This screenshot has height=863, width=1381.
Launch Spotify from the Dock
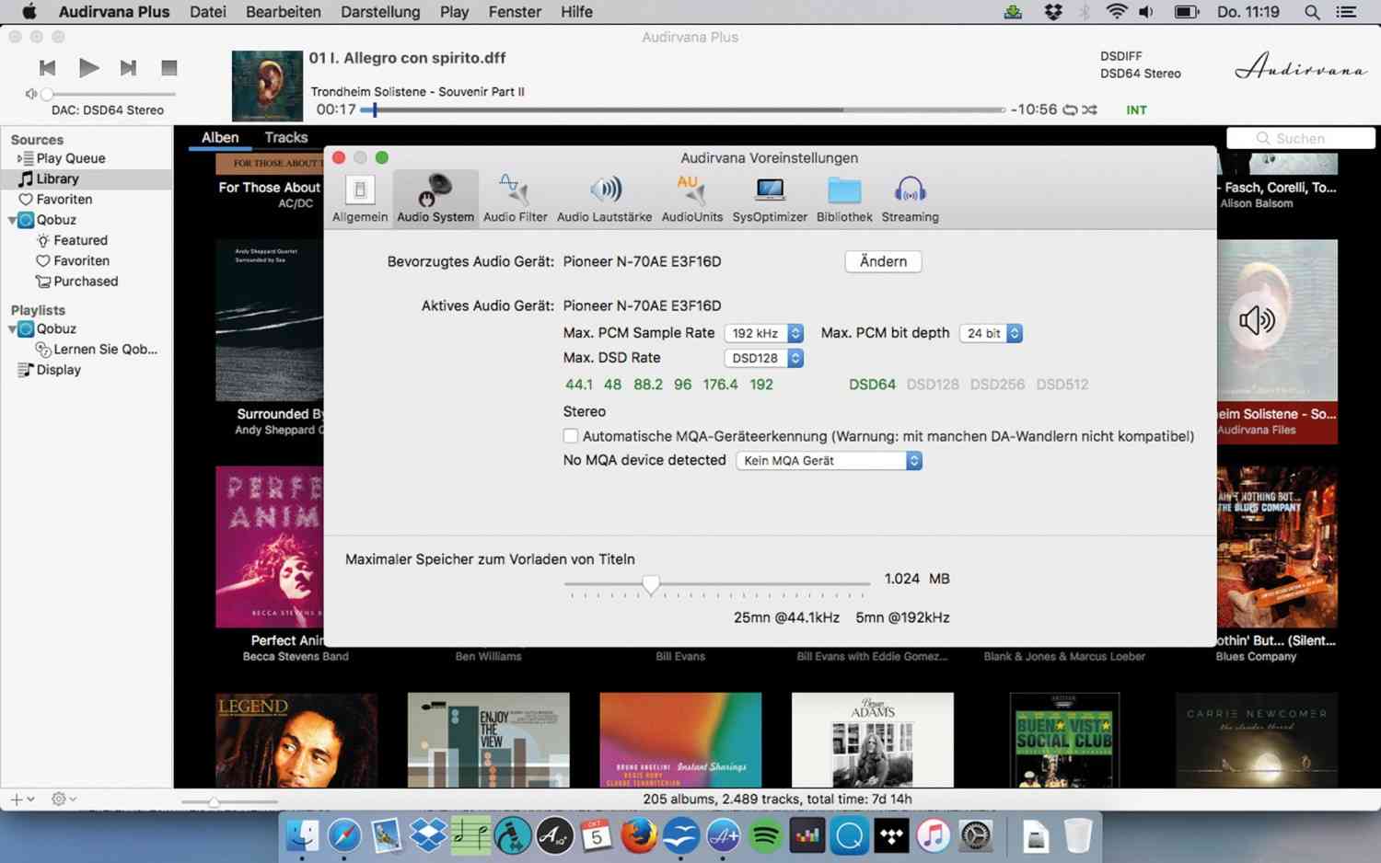pos(765,835)
